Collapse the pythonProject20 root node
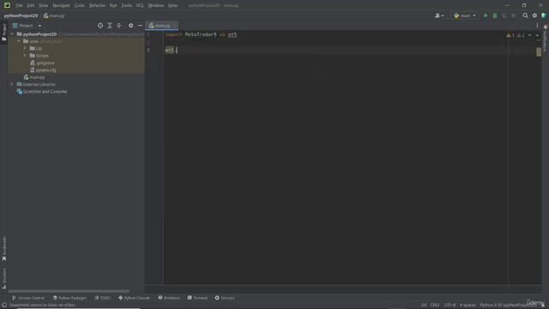549x309 pixels. click(x=12, y=34)
